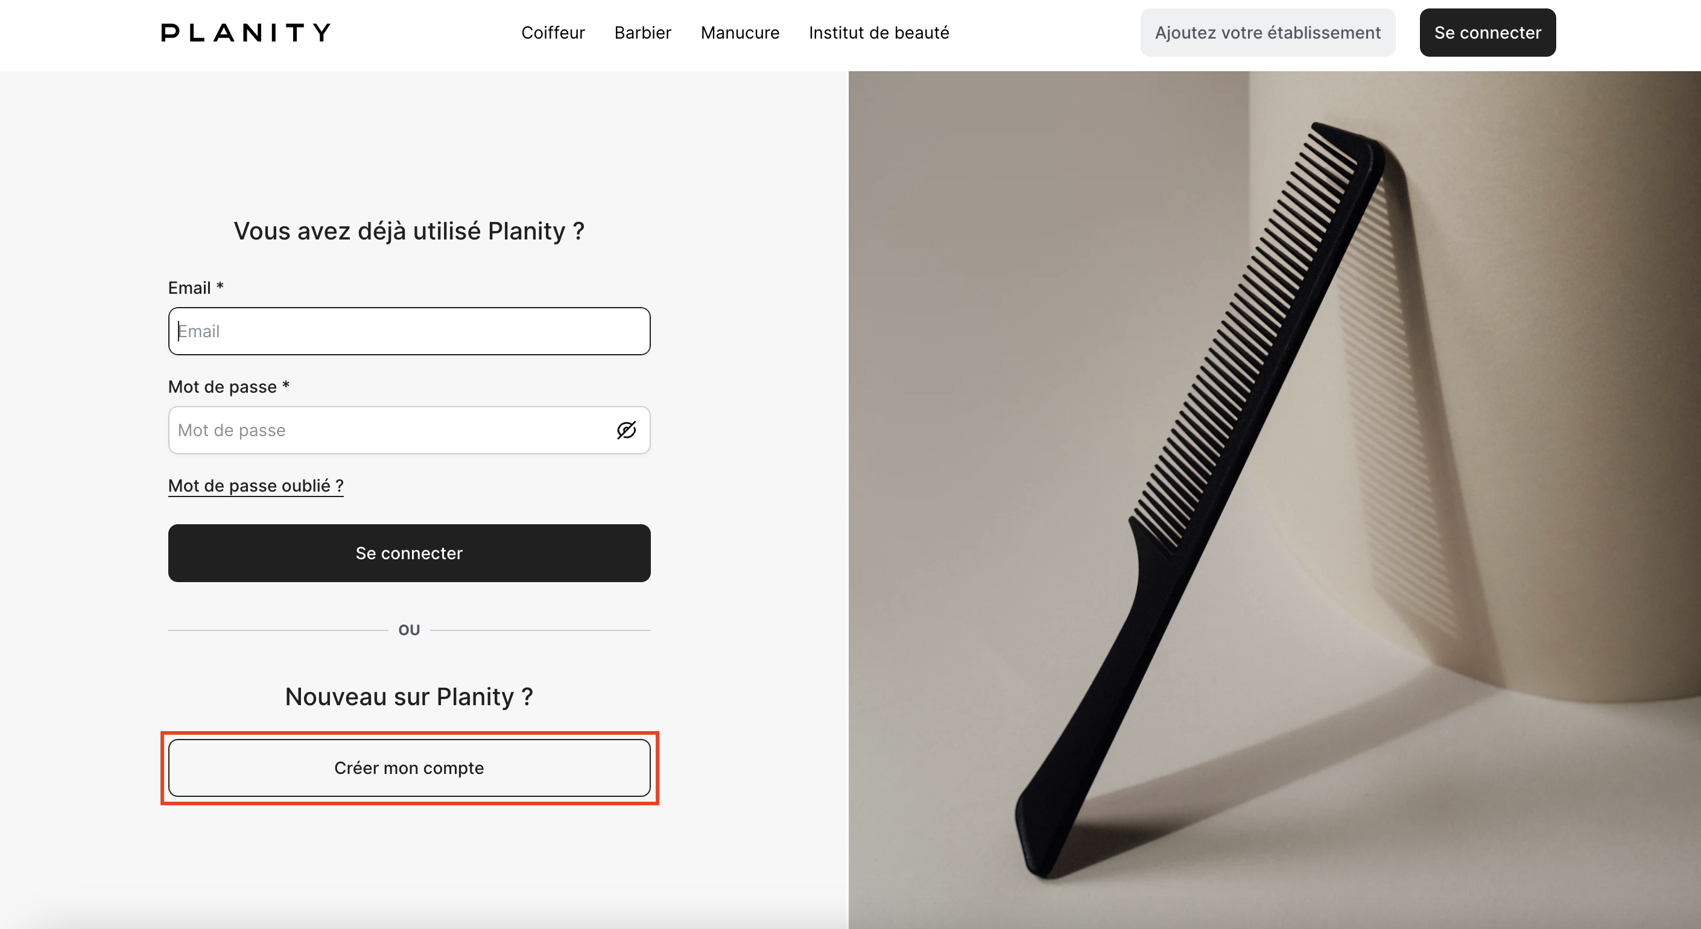The width and height of the screenshot is (1701, 929).
Task: Toggle password visibility eye icon
Action: click(626, 430)
